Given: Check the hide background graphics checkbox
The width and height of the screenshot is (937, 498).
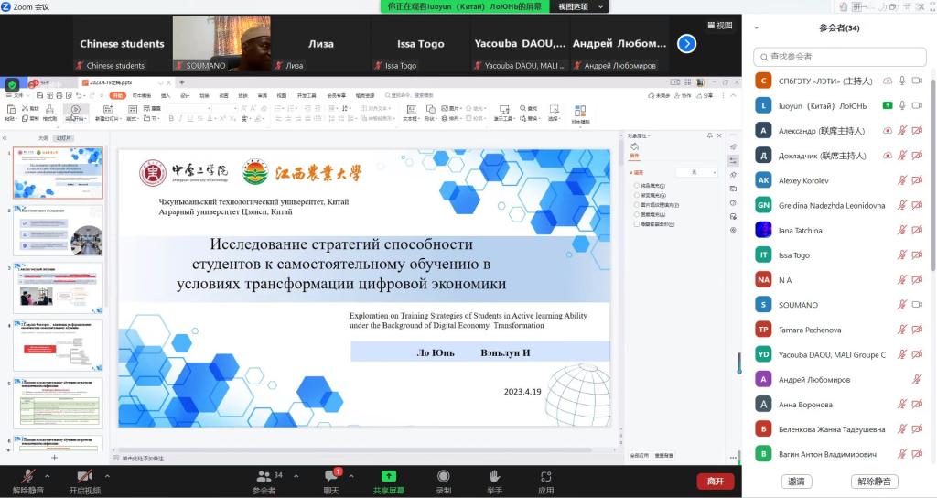Looking at the screenshot, I should (x=637, y=223).
